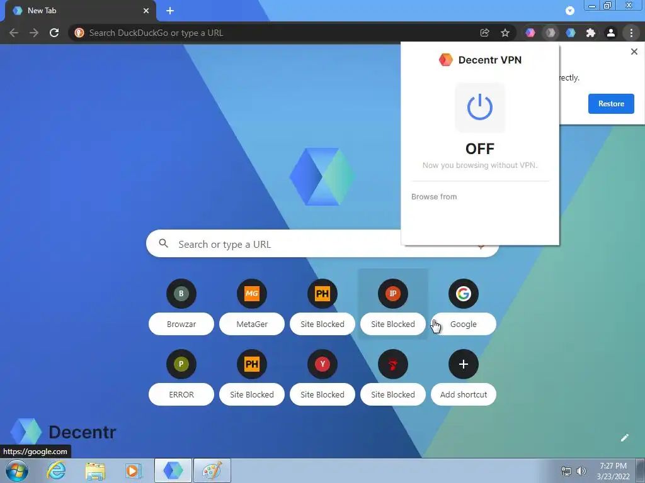This screenshot has height=483, width=645.
Task: Toggle the Decentr VPN power button
Action: point(479,108)
